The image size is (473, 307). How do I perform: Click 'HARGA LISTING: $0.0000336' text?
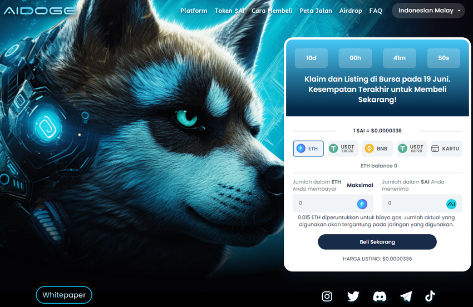pos(377,259)
